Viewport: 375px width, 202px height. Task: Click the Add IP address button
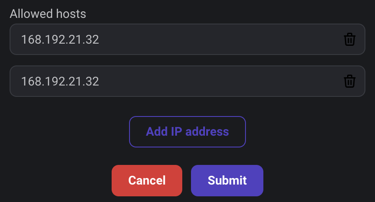[x=187, y=132]
